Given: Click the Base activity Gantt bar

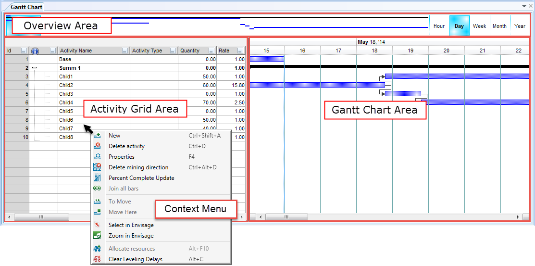Looking at the screenshot, I should [x=267, y=59].
